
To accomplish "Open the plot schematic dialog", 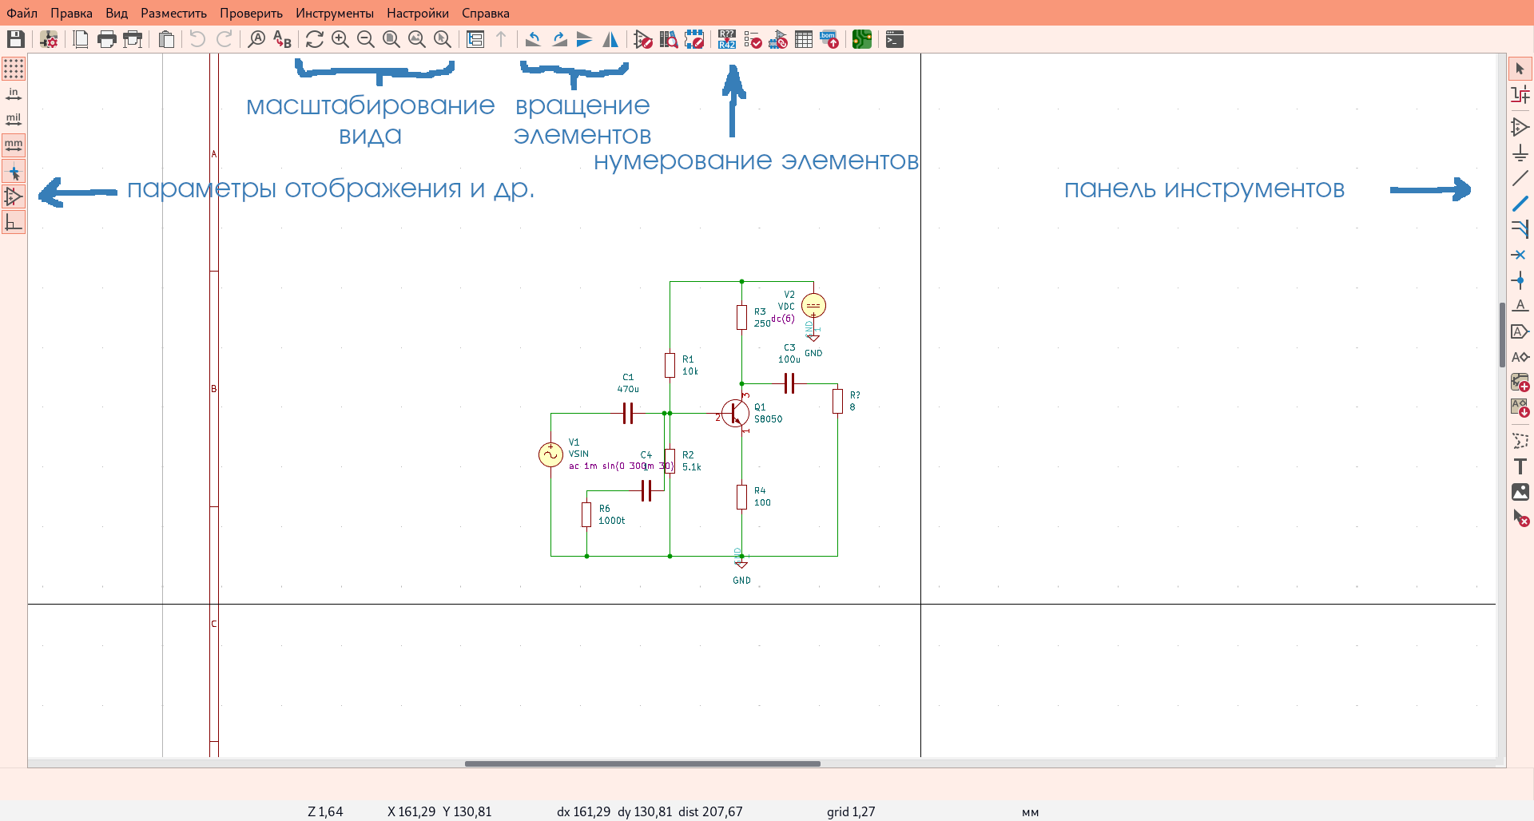I will tap(133, 39).
